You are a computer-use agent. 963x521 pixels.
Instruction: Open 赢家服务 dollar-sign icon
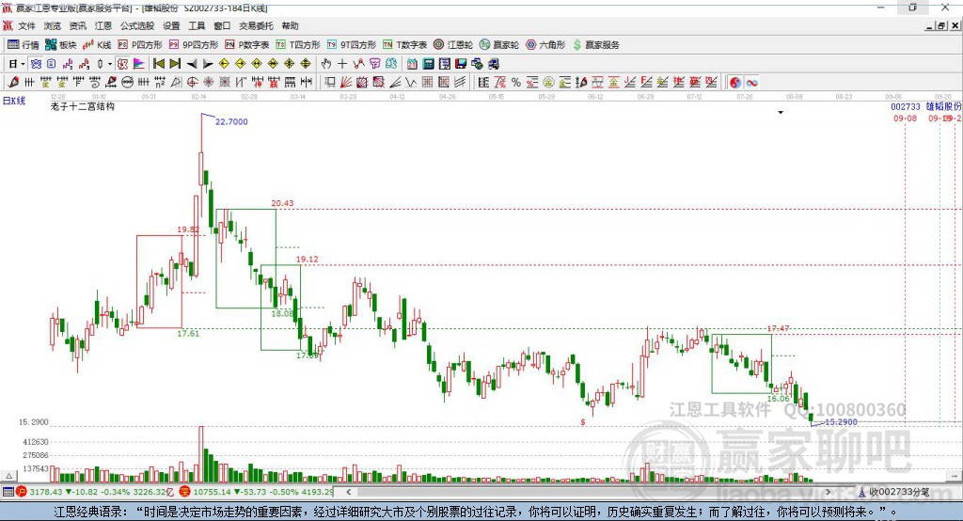[x=576, y=45]
